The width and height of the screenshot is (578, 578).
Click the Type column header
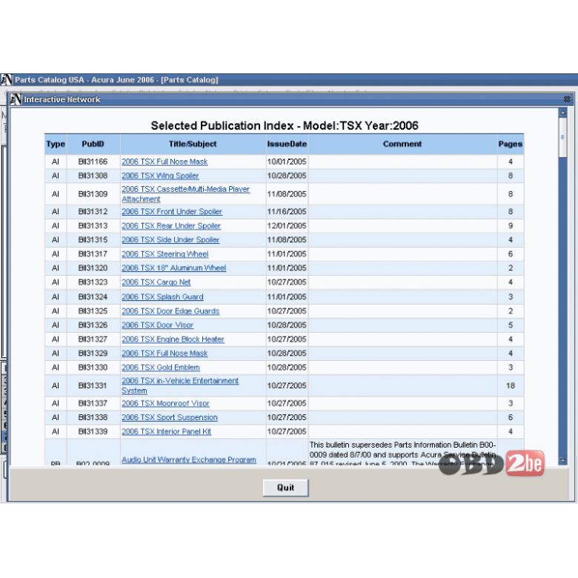click(x=56, y=144)
